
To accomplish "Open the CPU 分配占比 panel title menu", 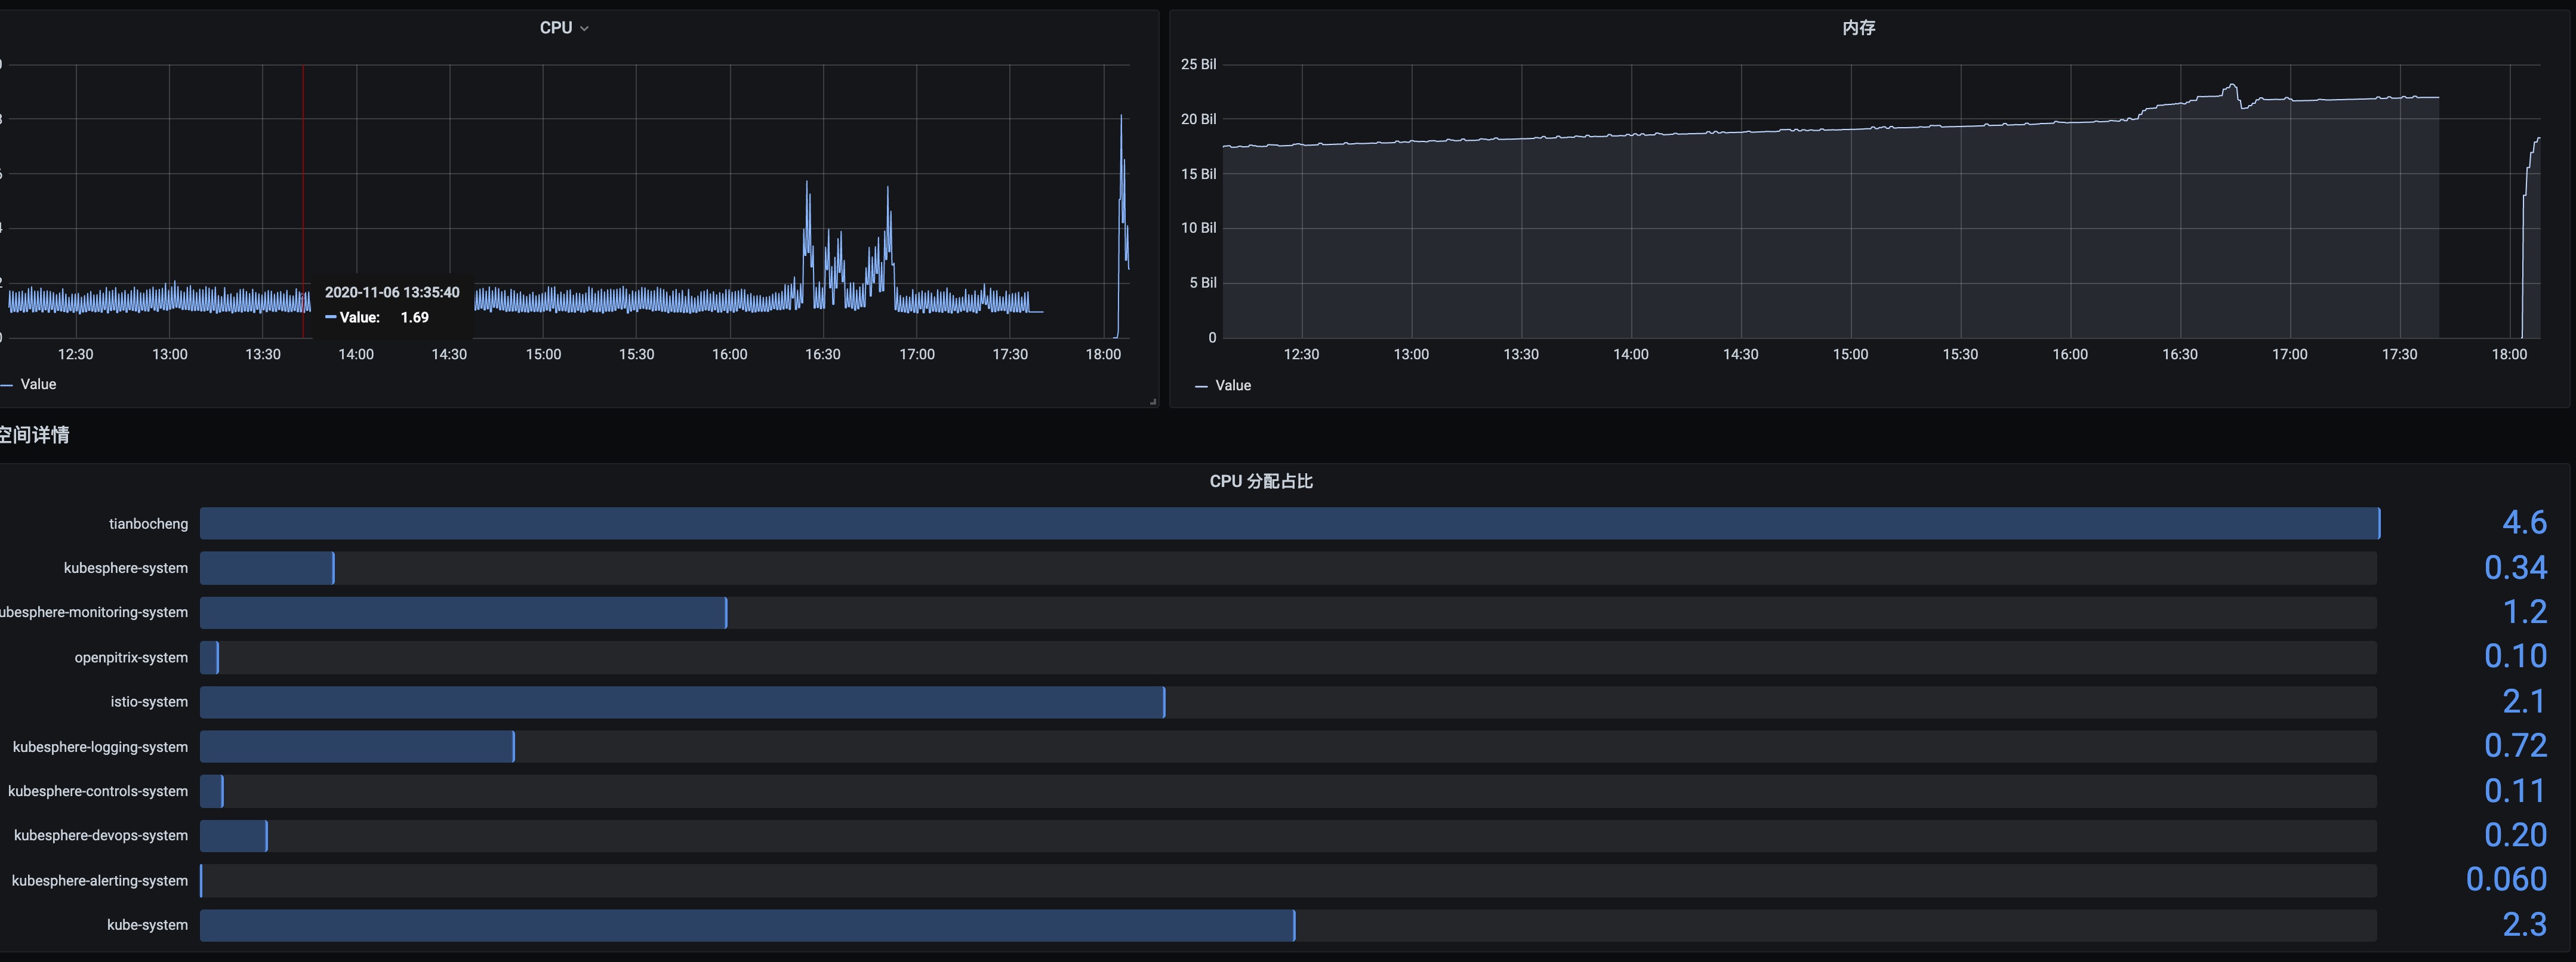I will tap(1260, 481).
